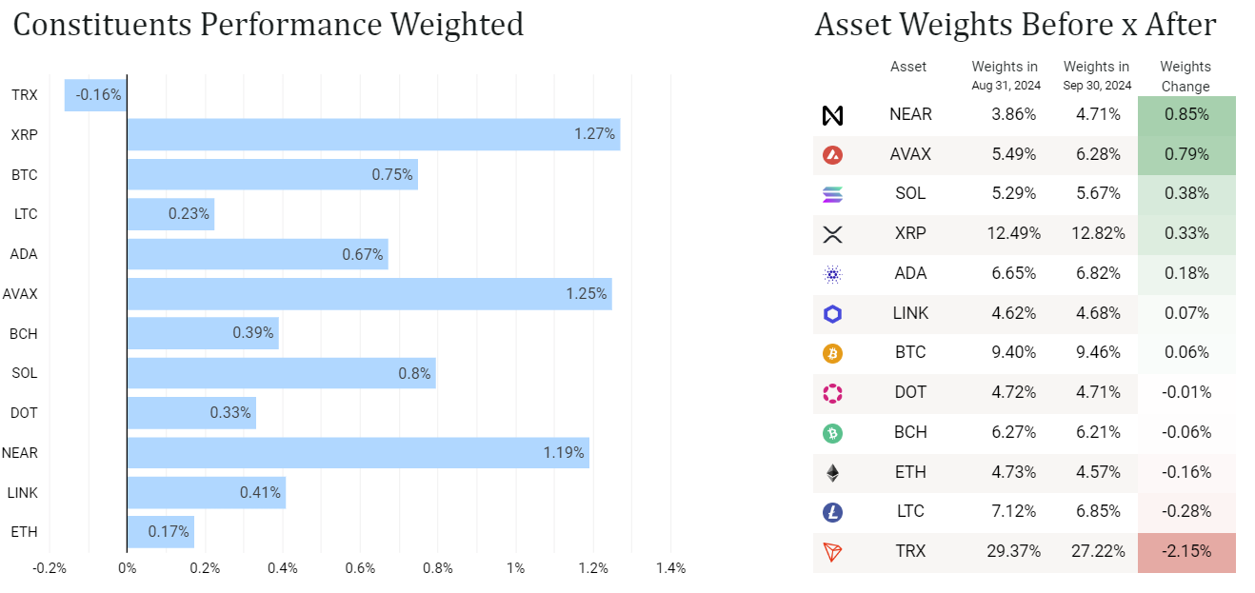
Task: Click the XRP 1.27% performance bar
Action: tap(373, 134)
